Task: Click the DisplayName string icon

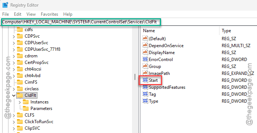Action: [145, 52]
